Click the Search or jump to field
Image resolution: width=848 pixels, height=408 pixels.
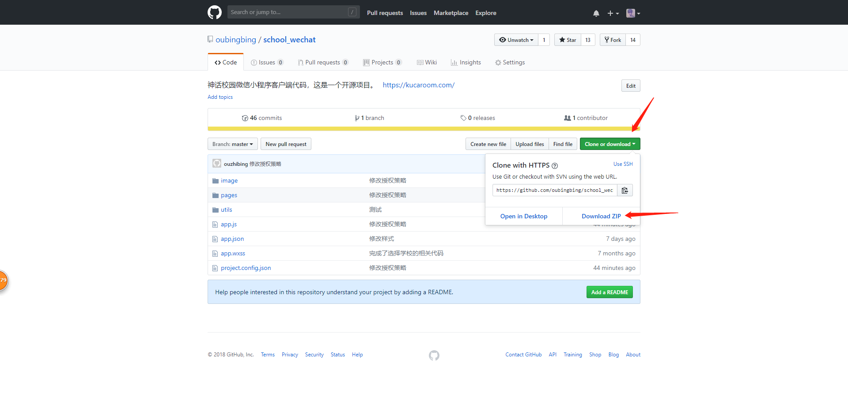point(293,12)
